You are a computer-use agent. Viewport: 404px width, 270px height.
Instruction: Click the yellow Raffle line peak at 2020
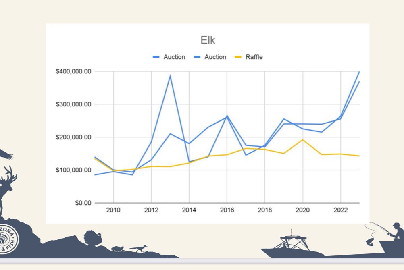point(303,140)
